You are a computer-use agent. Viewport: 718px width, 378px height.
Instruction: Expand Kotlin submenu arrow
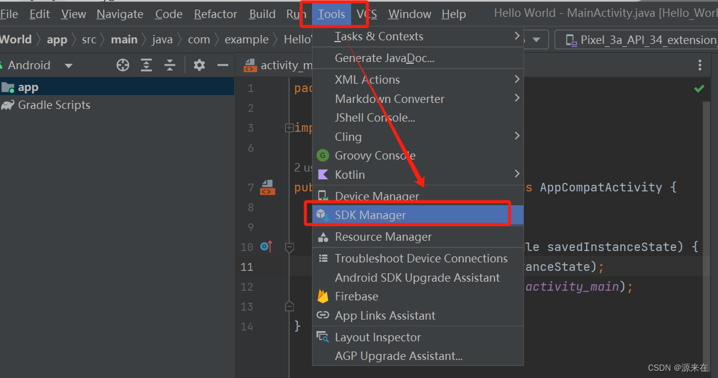pyautogui.click(x=517, y=174)
